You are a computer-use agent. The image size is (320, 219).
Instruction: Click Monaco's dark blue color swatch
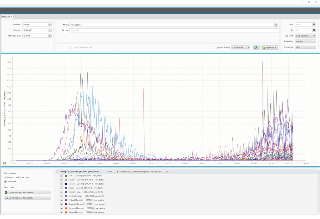[x=67, y=184]
